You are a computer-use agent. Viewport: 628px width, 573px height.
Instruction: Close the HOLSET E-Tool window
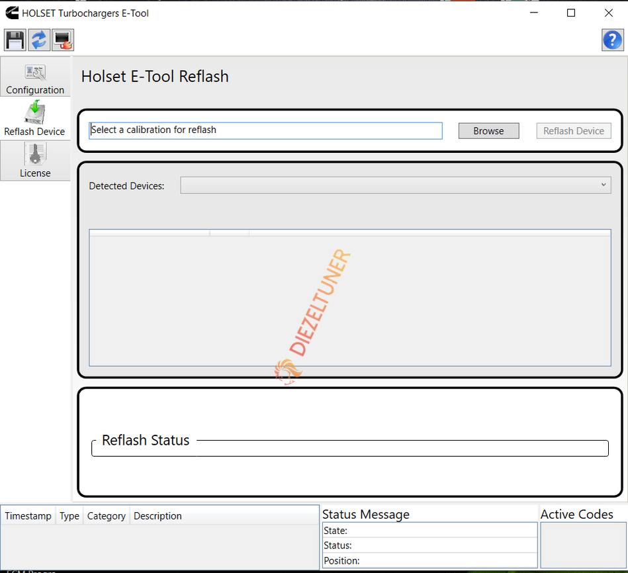tap(609, 13)
